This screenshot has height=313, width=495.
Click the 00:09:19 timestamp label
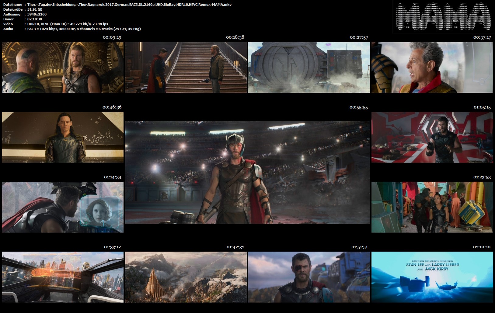112,37
